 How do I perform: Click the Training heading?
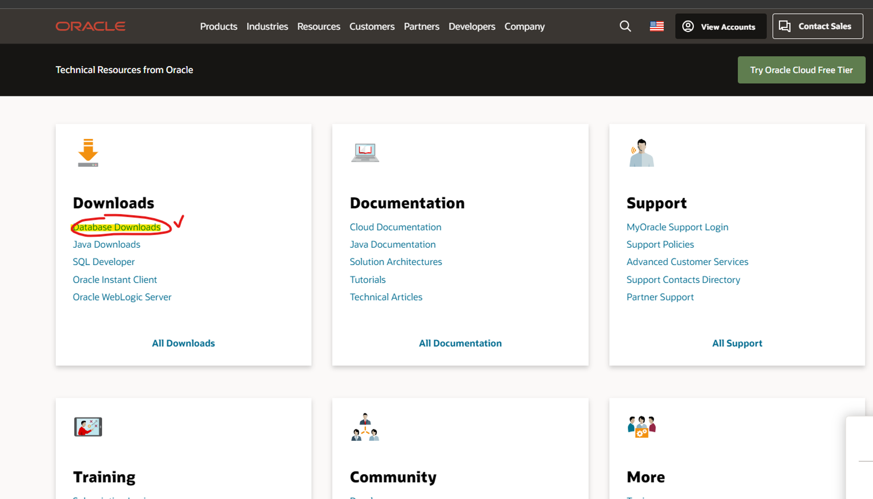pos(104,477)
